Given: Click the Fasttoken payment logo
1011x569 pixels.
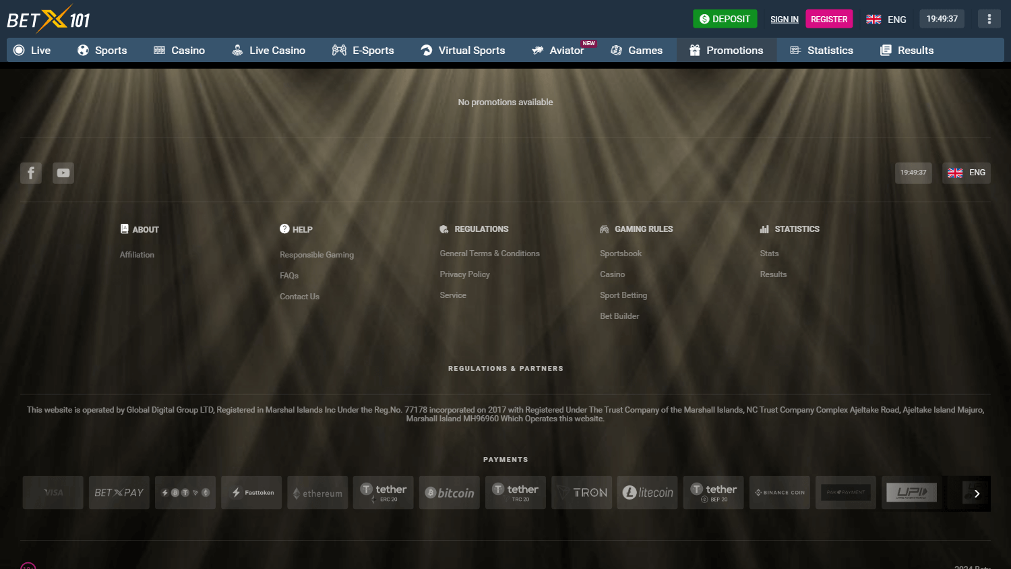Looking at the screenshot, I should point(251,493).
